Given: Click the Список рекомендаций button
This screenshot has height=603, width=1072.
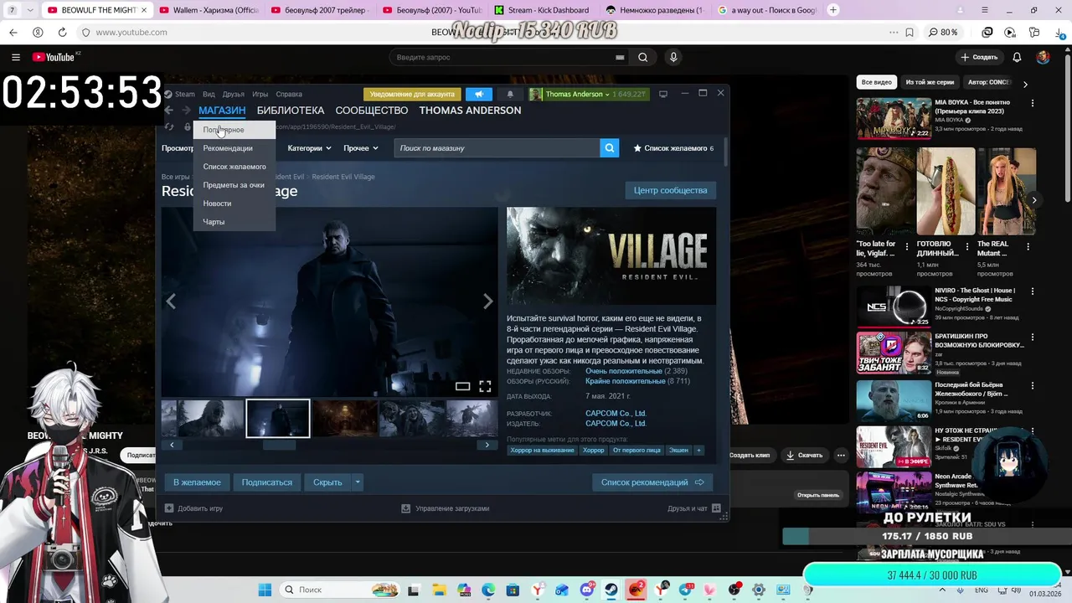Looking at the screenshot, I should click(652, 482).
